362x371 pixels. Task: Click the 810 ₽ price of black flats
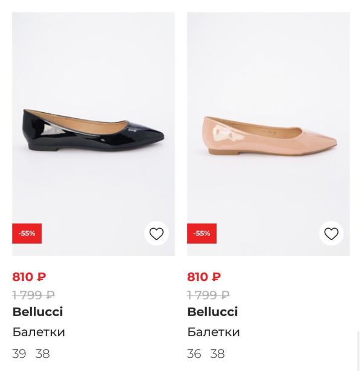pos(29,277)
